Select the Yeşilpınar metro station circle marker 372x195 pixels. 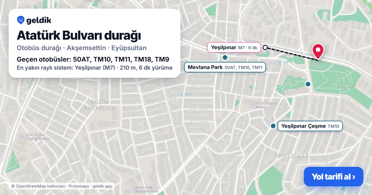[265, 47]
